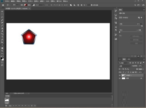Select the Type (T) tool
The width and height of the screenshot is (146, 108).
click(x=2, y=37)
